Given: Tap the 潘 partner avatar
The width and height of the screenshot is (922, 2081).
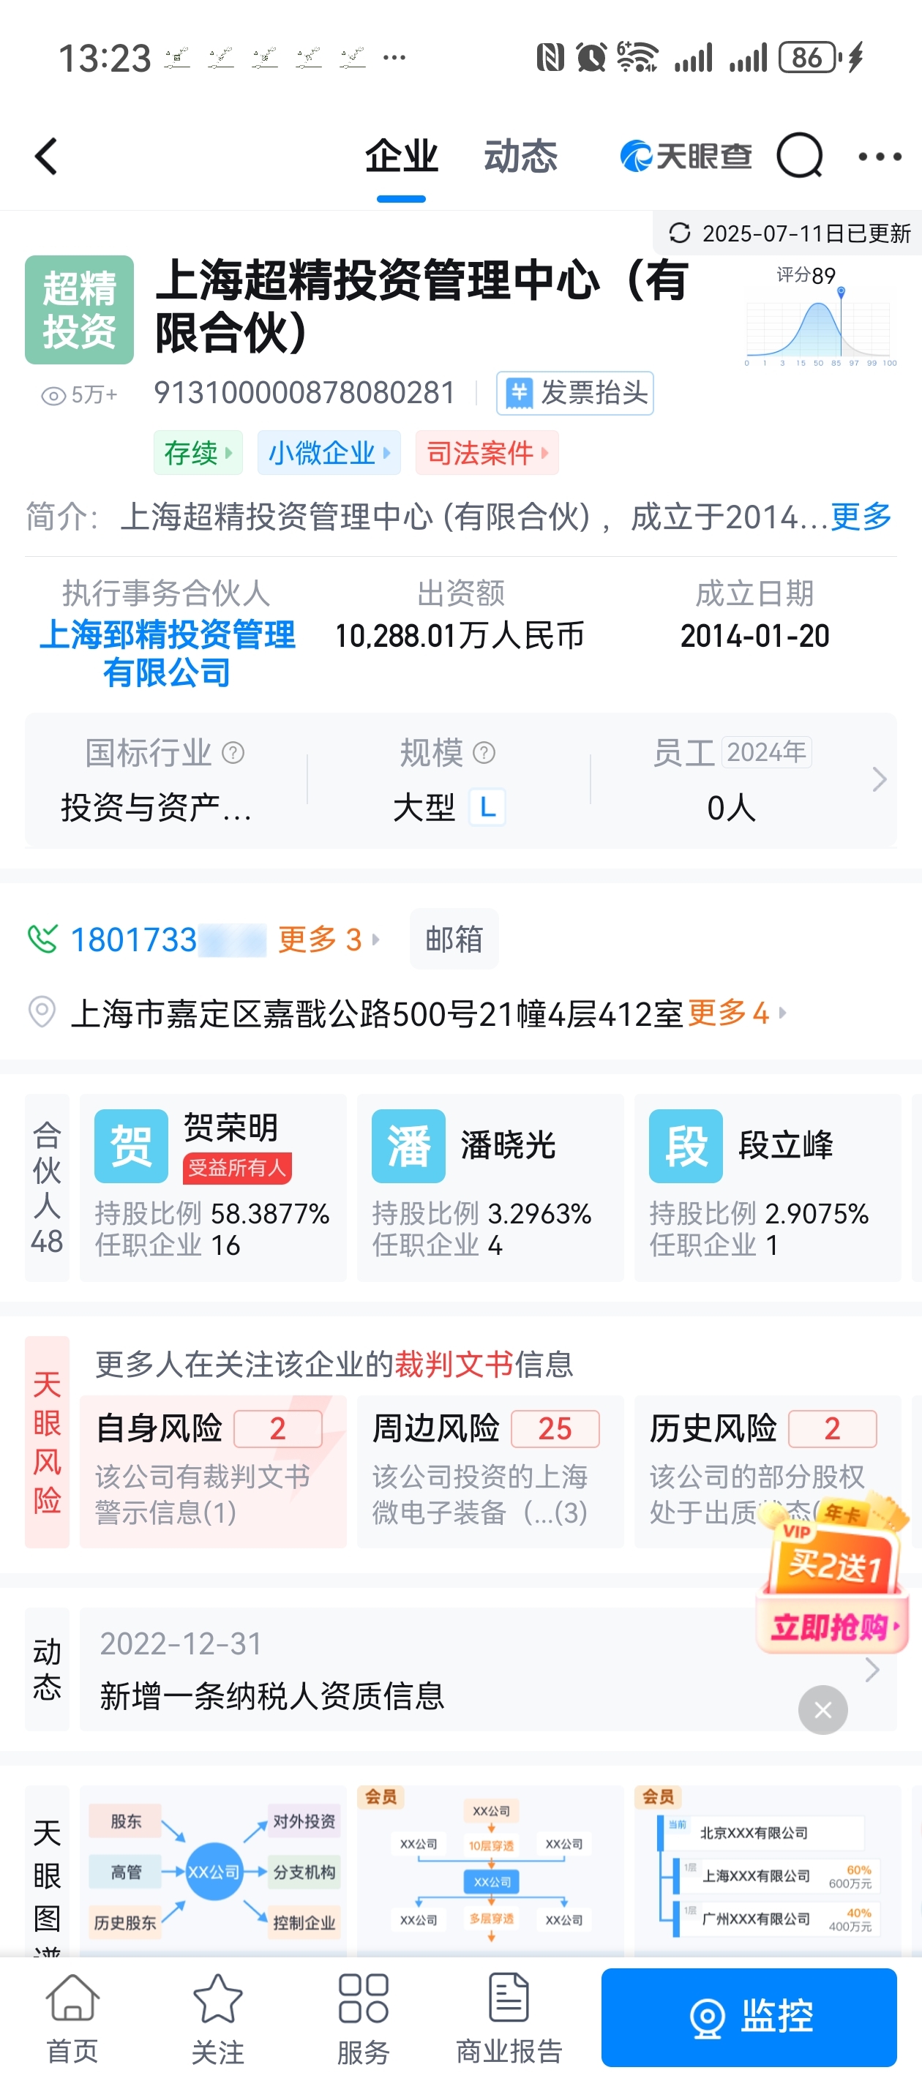Looking at the screenshot, I should pyautogui.click(x=409, y=1146).
